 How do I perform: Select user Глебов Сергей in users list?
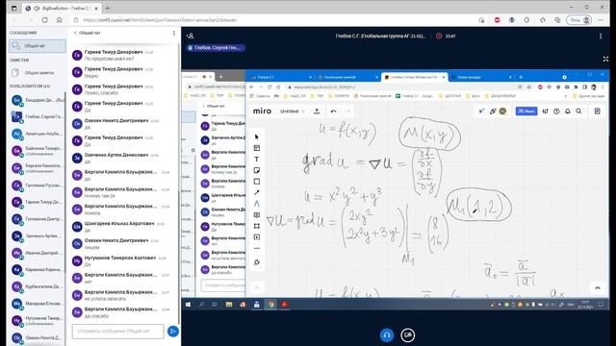coord(38,117)
